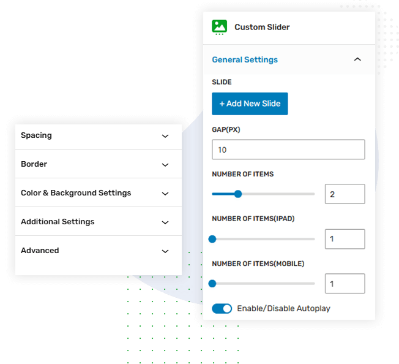The height and width of the screenshot is (364, 399).
Task: Click the Custom Slider green image icon
Action: (x=219, y=27)
